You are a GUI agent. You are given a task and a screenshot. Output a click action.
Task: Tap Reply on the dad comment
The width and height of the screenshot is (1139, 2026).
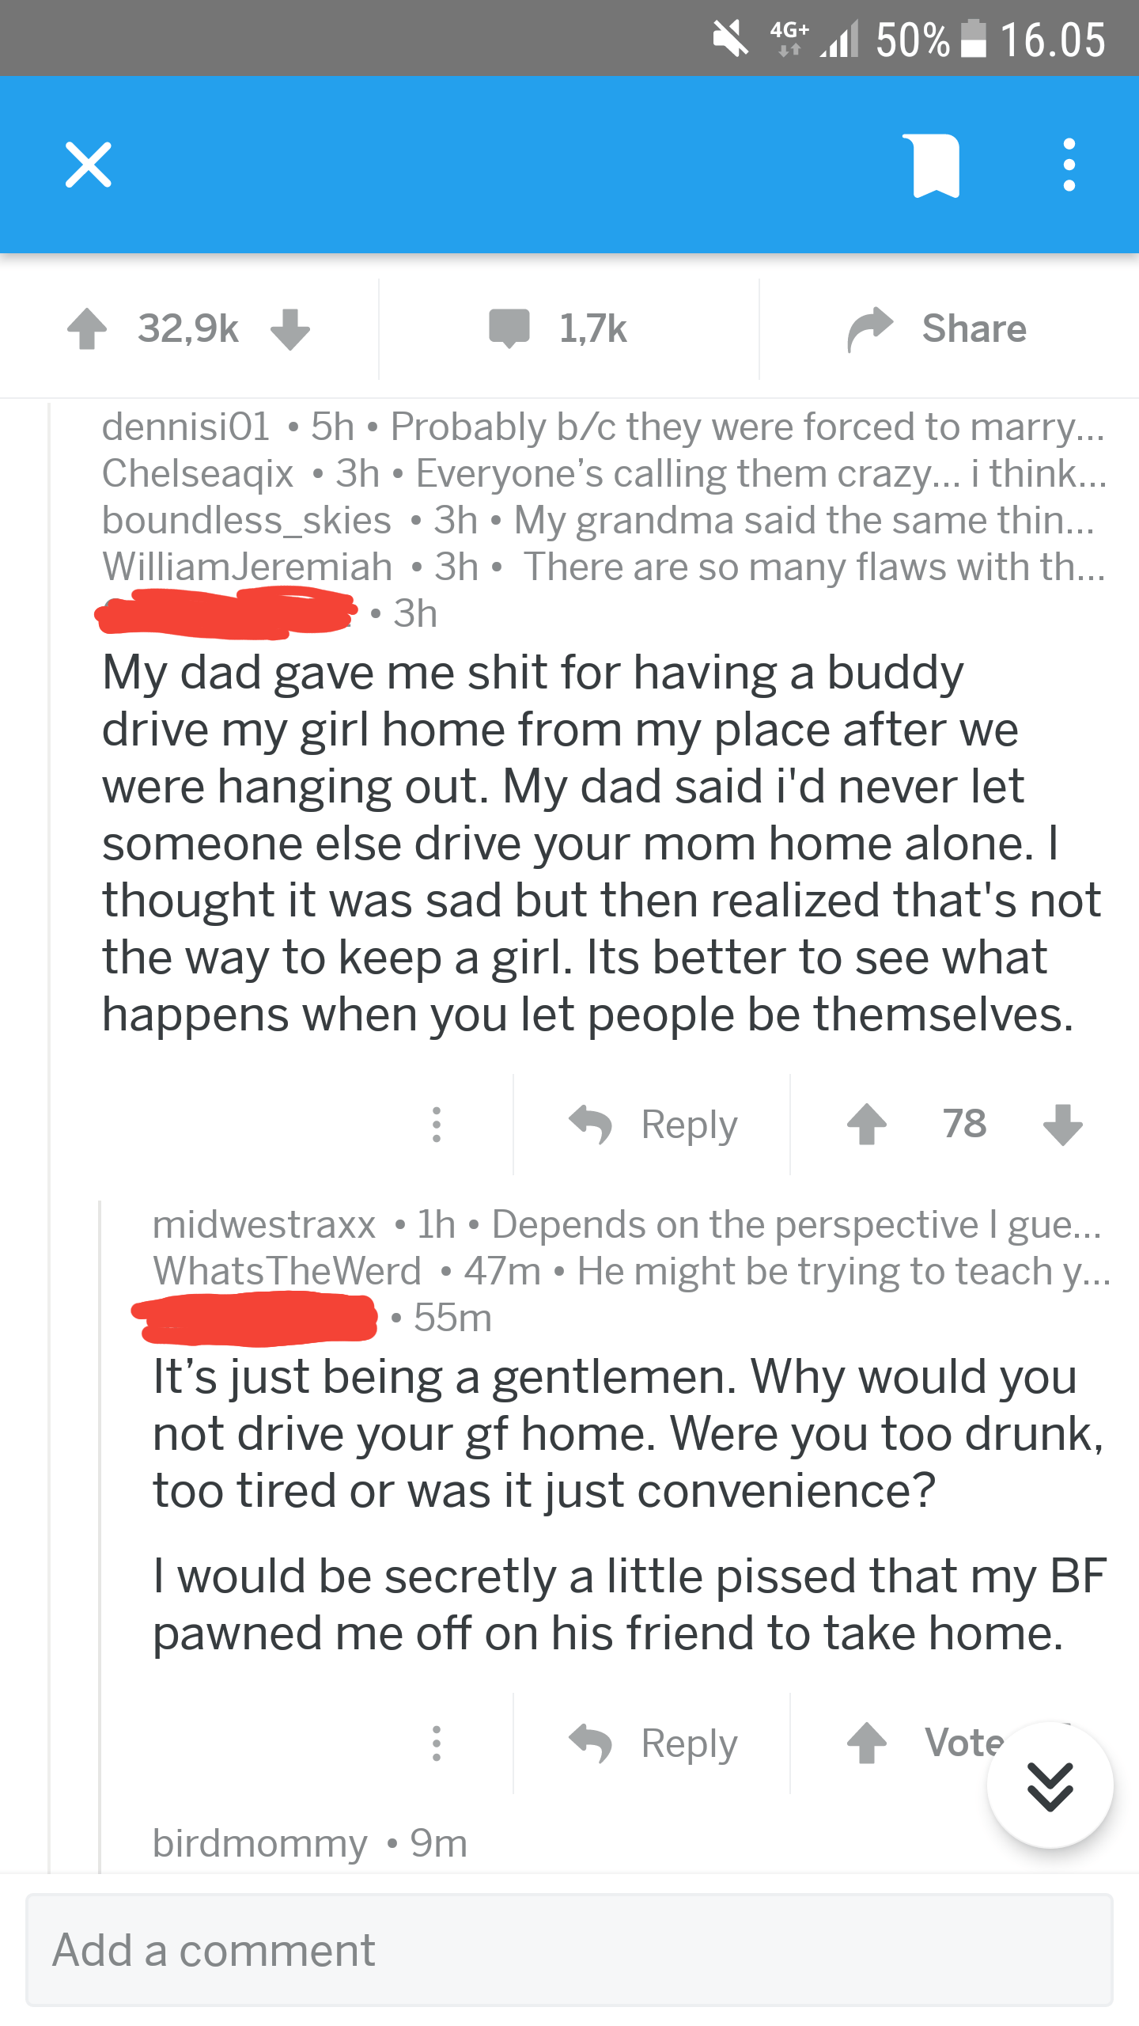point(688,1124)
